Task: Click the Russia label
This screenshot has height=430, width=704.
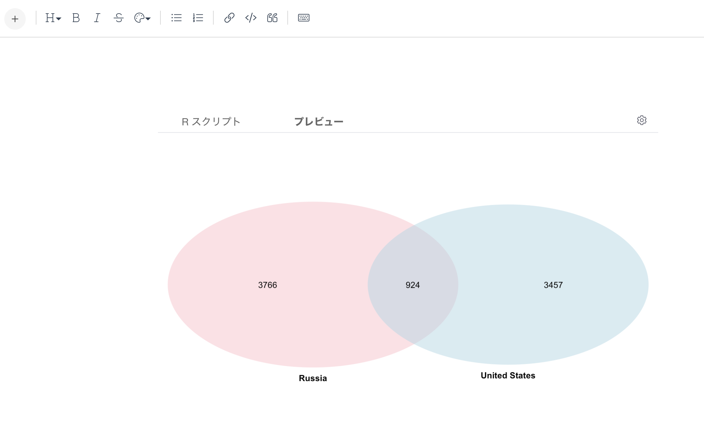Action: tap(313, 378)
